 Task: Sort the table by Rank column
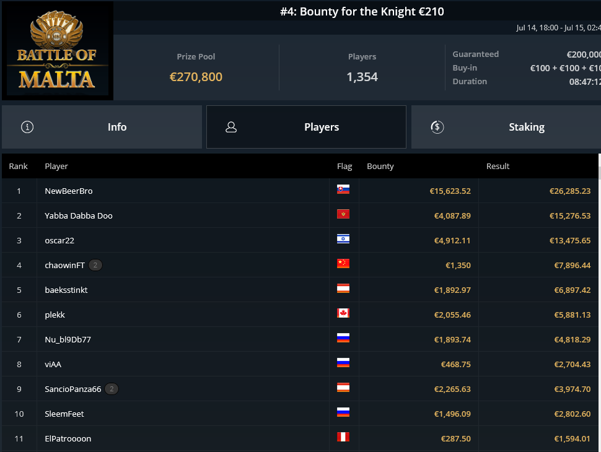19,166
